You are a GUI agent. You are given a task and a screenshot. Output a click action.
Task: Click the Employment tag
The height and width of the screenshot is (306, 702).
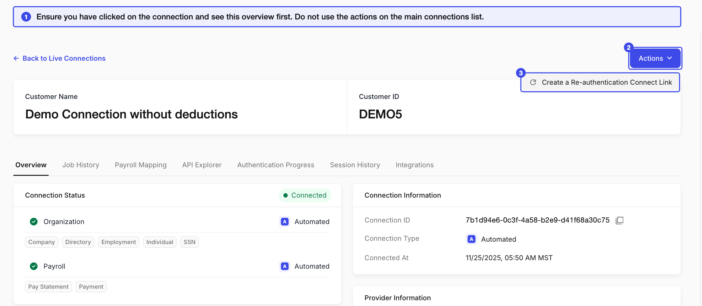pyautogui.click(x=119, y=242)
